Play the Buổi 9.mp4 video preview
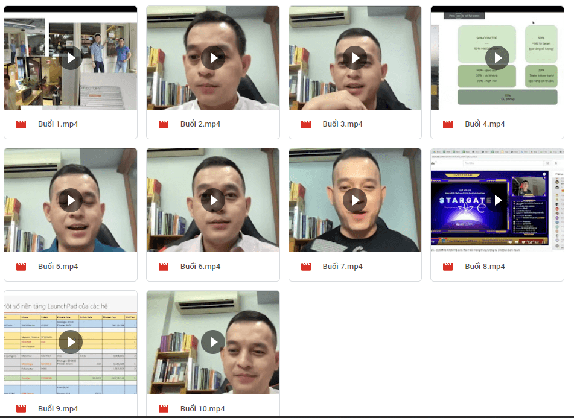Image resolution: width=574 pixels, height=418 pixels. [70, 342]
